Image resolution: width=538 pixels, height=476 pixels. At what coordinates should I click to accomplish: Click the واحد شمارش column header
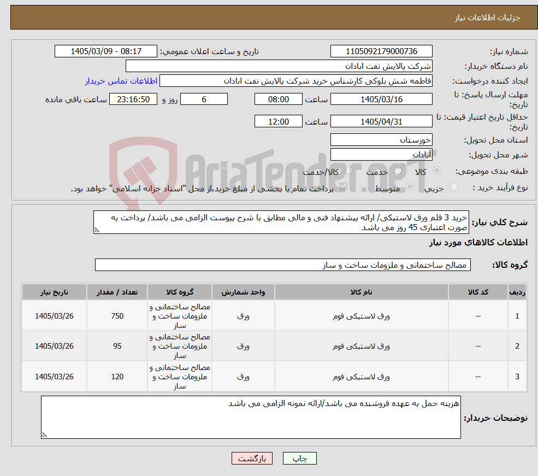pos(243,292)
